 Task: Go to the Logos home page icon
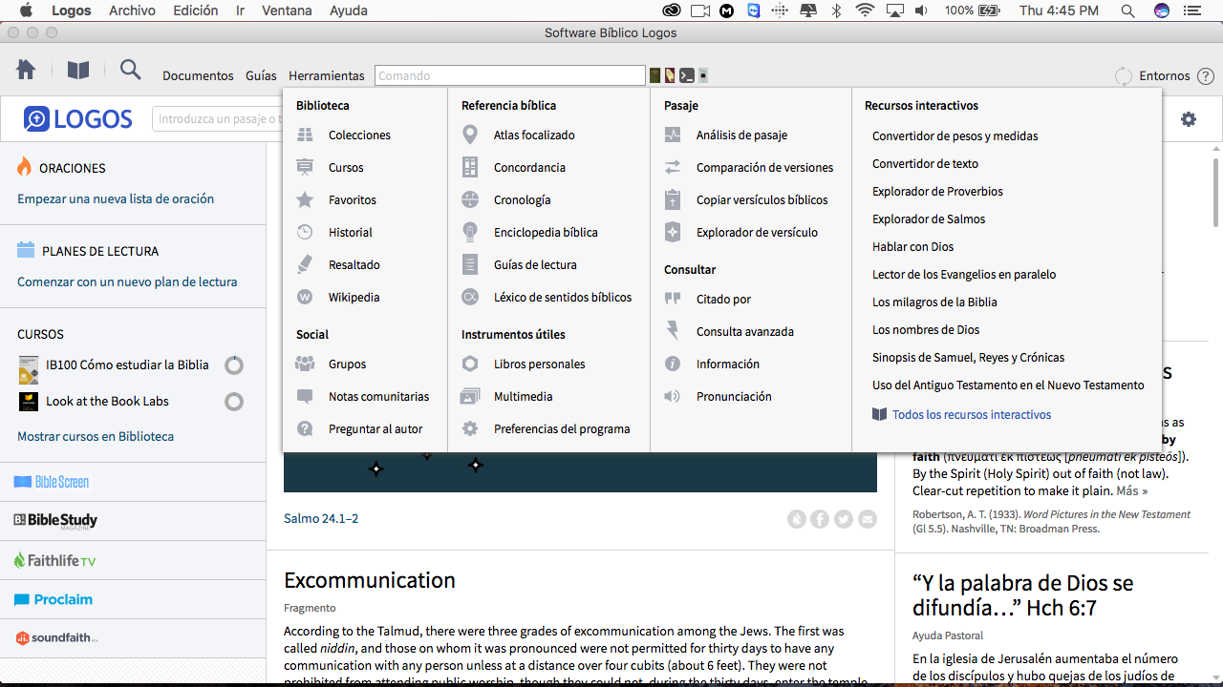click(26, 70)
